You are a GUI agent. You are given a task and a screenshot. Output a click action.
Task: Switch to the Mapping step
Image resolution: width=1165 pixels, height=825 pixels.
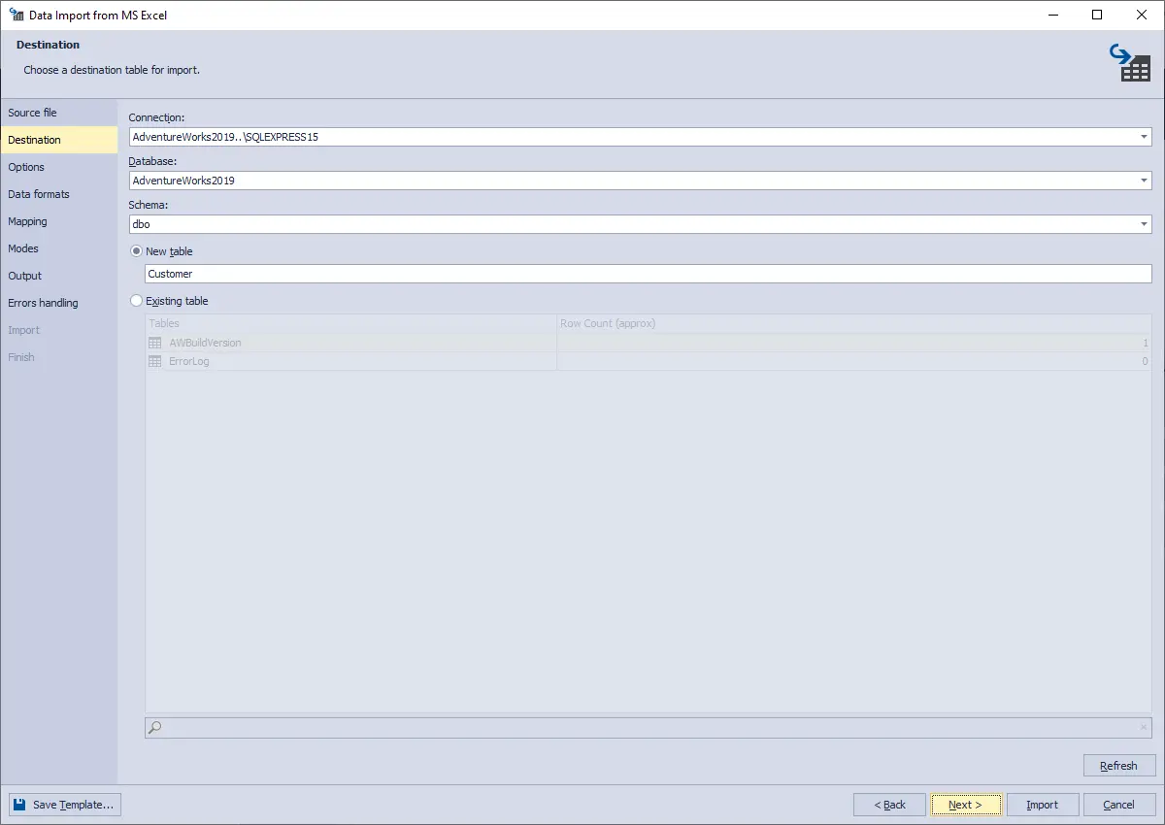coord(27,221)
